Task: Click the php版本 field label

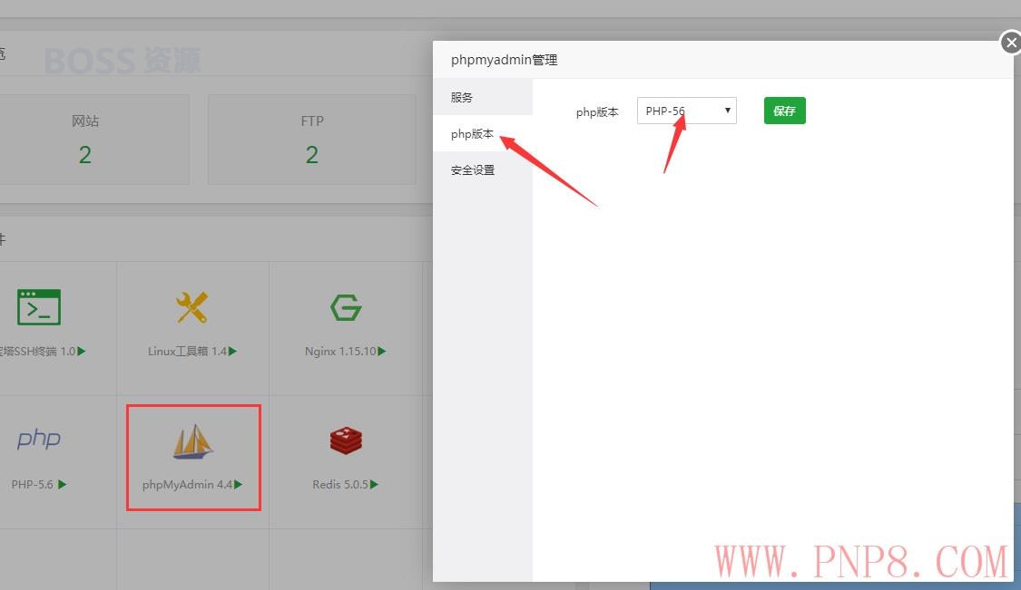Action: click(597, 111)
